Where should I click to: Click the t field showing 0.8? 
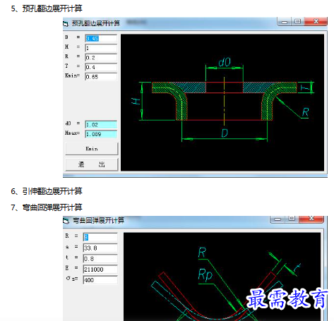point(100,259)
